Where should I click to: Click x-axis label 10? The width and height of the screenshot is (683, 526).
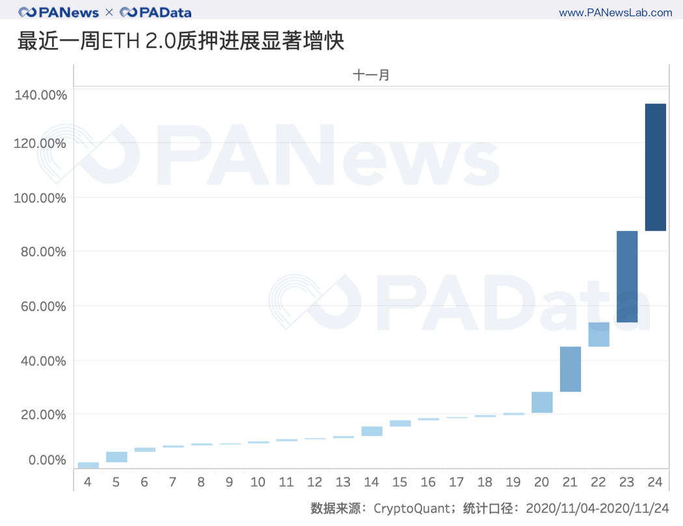click(x=258, y=482)
